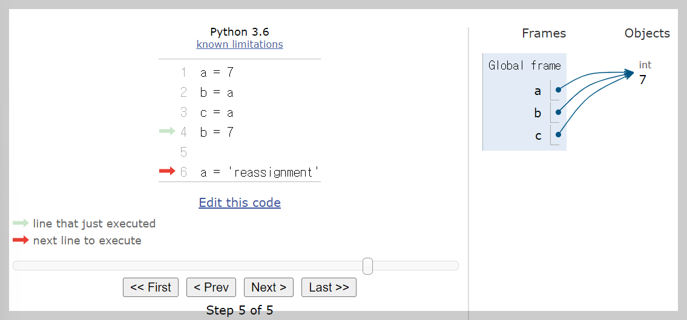This screenshot has width=687, height=320.
Task: Click the pointer dot for variable b
Action: (557, 113)
